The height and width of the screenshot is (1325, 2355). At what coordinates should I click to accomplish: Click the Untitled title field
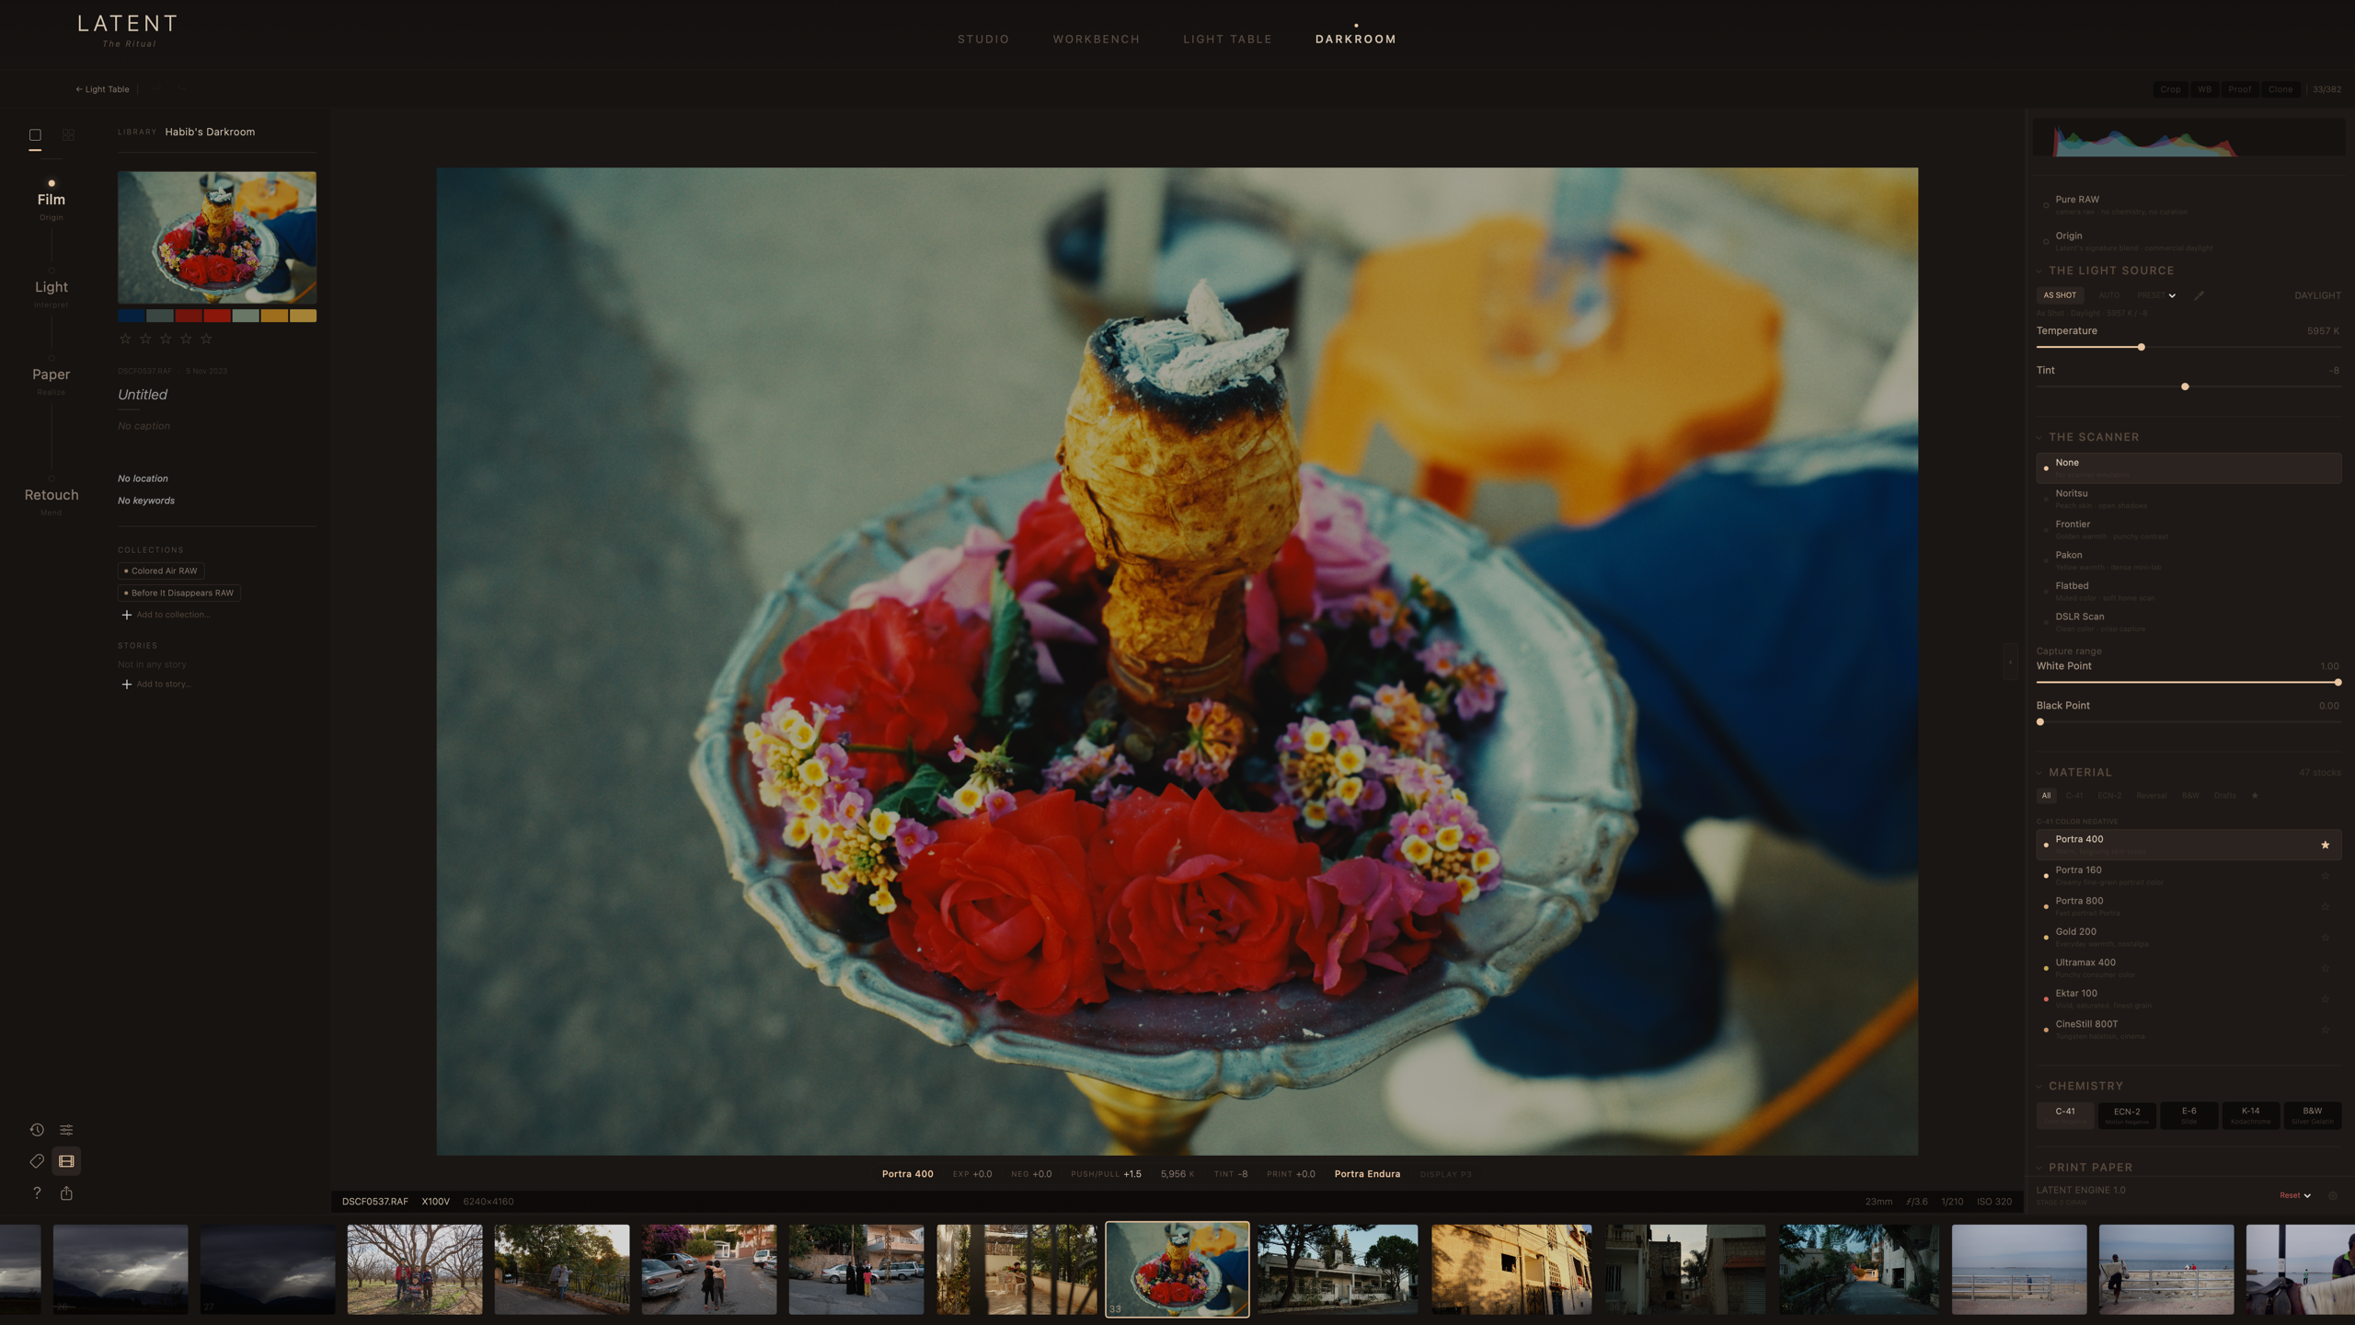coord(143,394)
